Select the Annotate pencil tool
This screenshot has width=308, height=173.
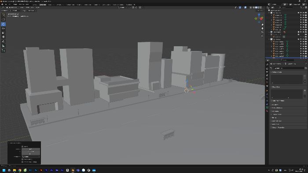point(4,41)
